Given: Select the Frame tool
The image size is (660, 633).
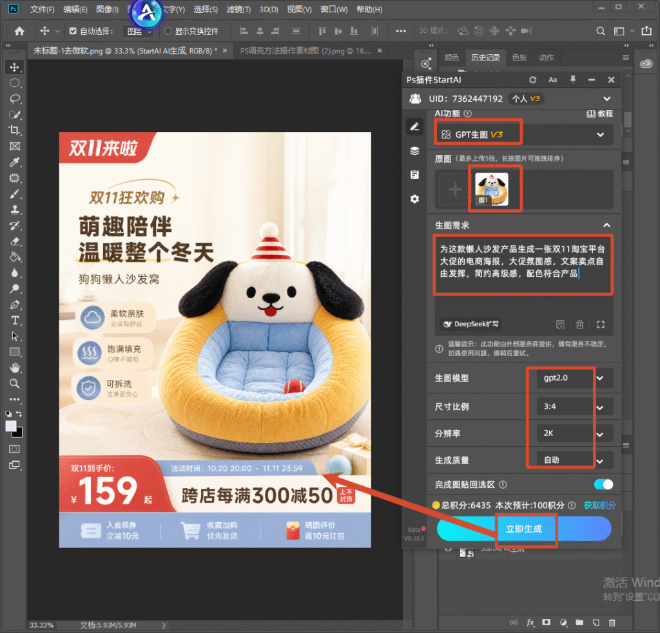Looking at the screenshot, I should pos(15,146).
